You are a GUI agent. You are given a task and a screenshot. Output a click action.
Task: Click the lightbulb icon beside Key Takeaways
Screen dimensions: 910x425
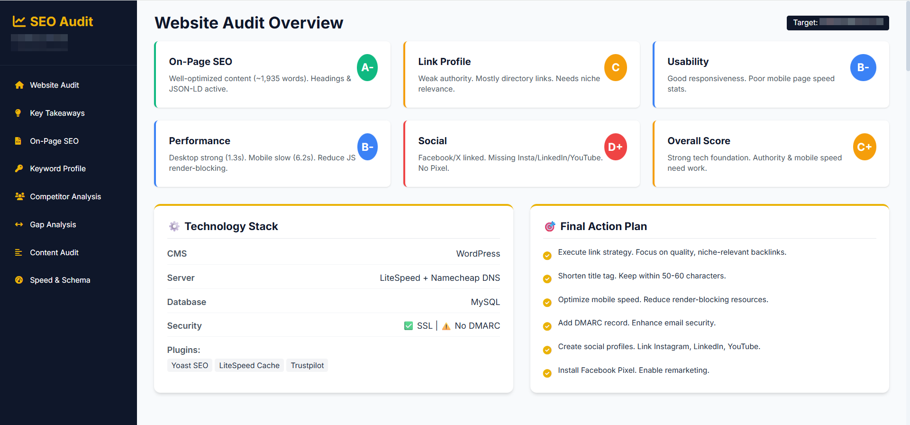18,113
